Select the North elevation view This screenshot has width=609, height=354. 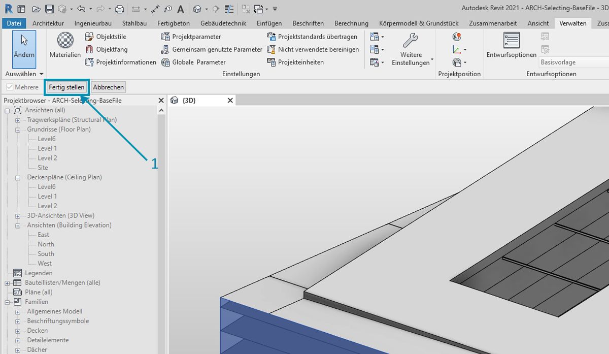pyautogui.click(x=46, y=244)
